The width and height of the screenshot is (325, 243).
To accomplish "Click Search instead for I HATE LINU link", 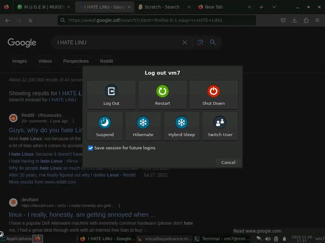I will pyautogui.click(x=63, y=100).
